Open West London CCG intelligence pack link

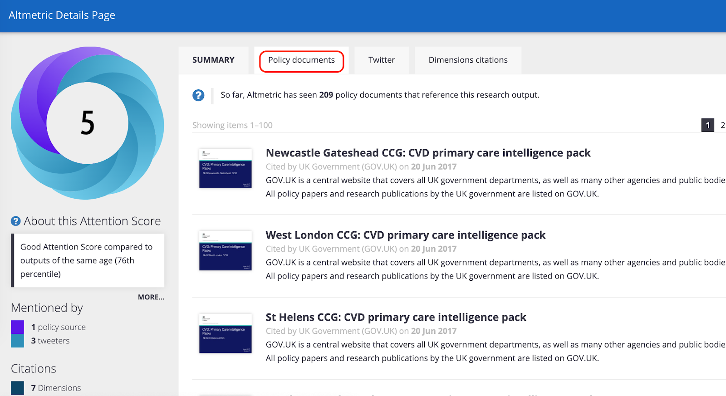tap(405, 235)
